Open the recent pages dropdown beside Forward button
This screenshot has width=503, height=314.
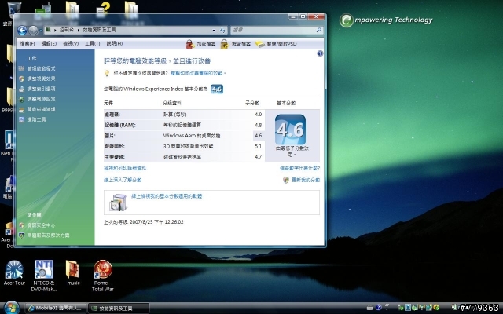click(x=41, y=31)
